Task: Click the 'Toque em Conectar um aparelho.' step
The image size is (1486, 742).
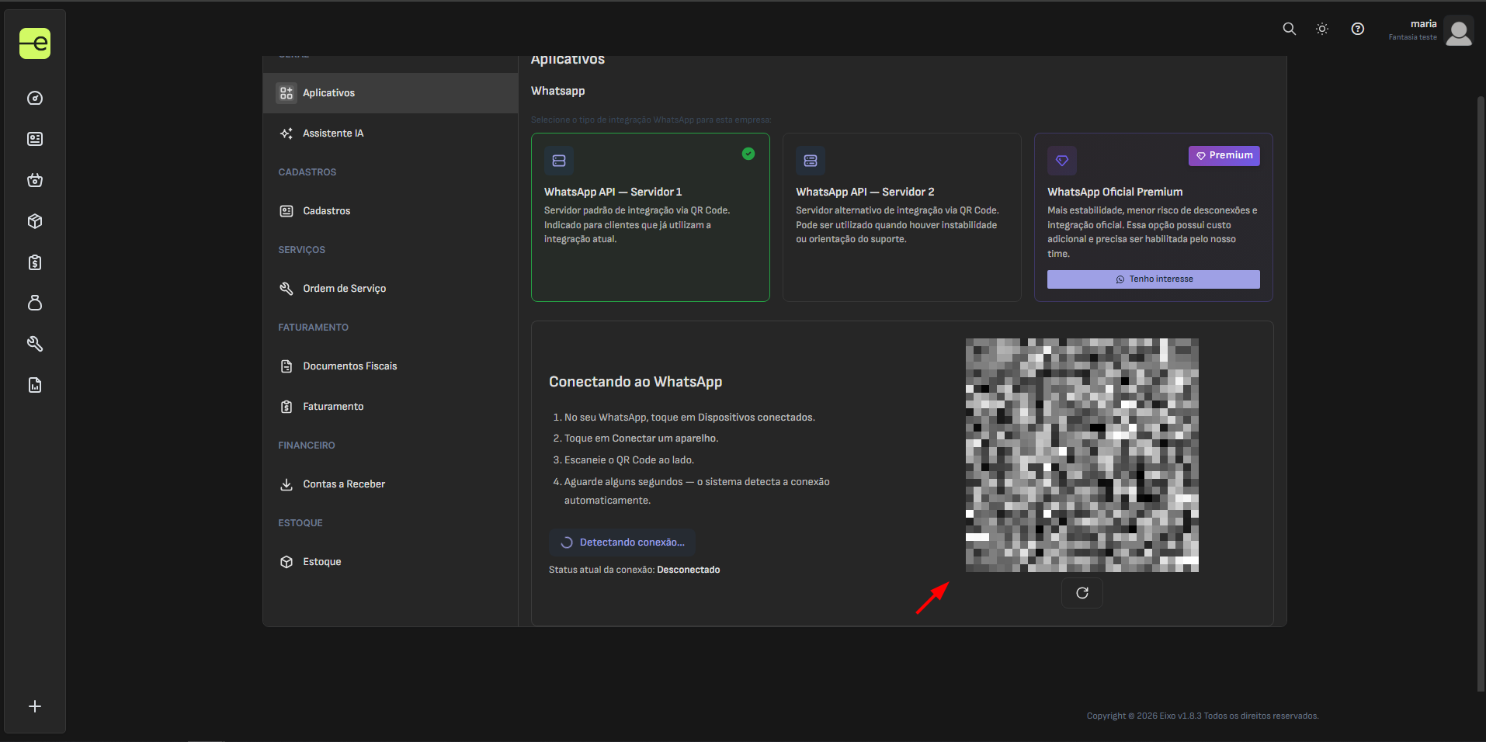Action: tap(641, 439)
